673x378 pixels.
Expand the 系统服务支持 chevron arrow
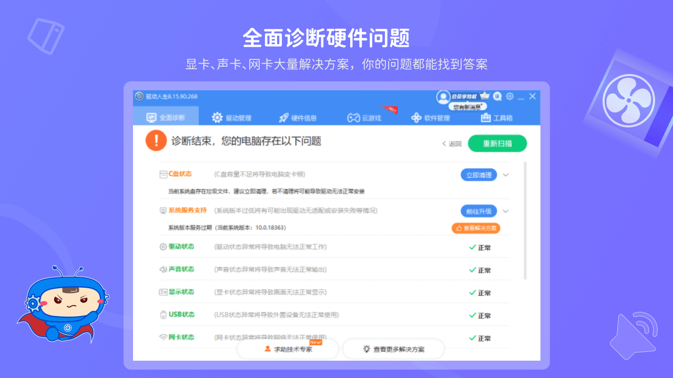pos(506,211)
